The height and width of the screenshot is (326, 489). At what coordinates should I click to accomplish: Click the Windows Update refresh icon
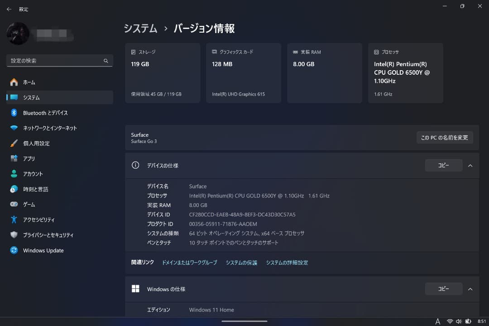tap(14, 250)
